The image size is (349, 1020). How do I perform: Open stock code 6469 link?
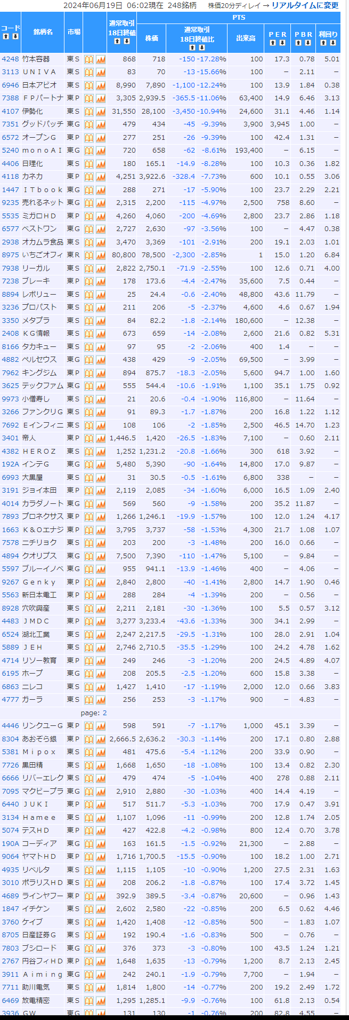(10, 1001)
